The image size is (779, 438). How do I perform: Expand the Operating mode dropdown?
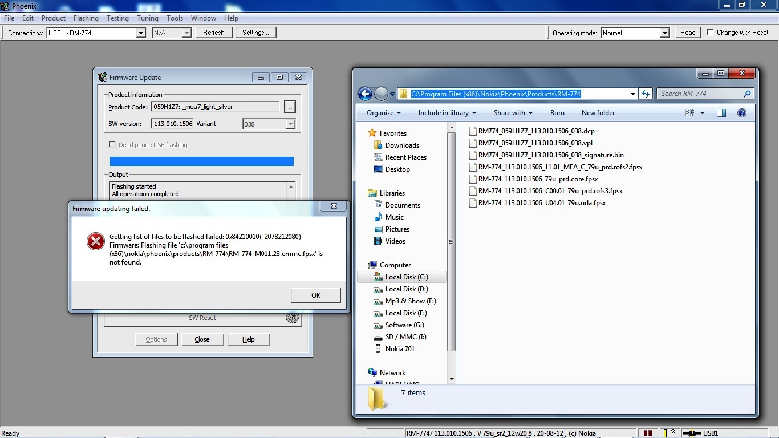[664, 33]
